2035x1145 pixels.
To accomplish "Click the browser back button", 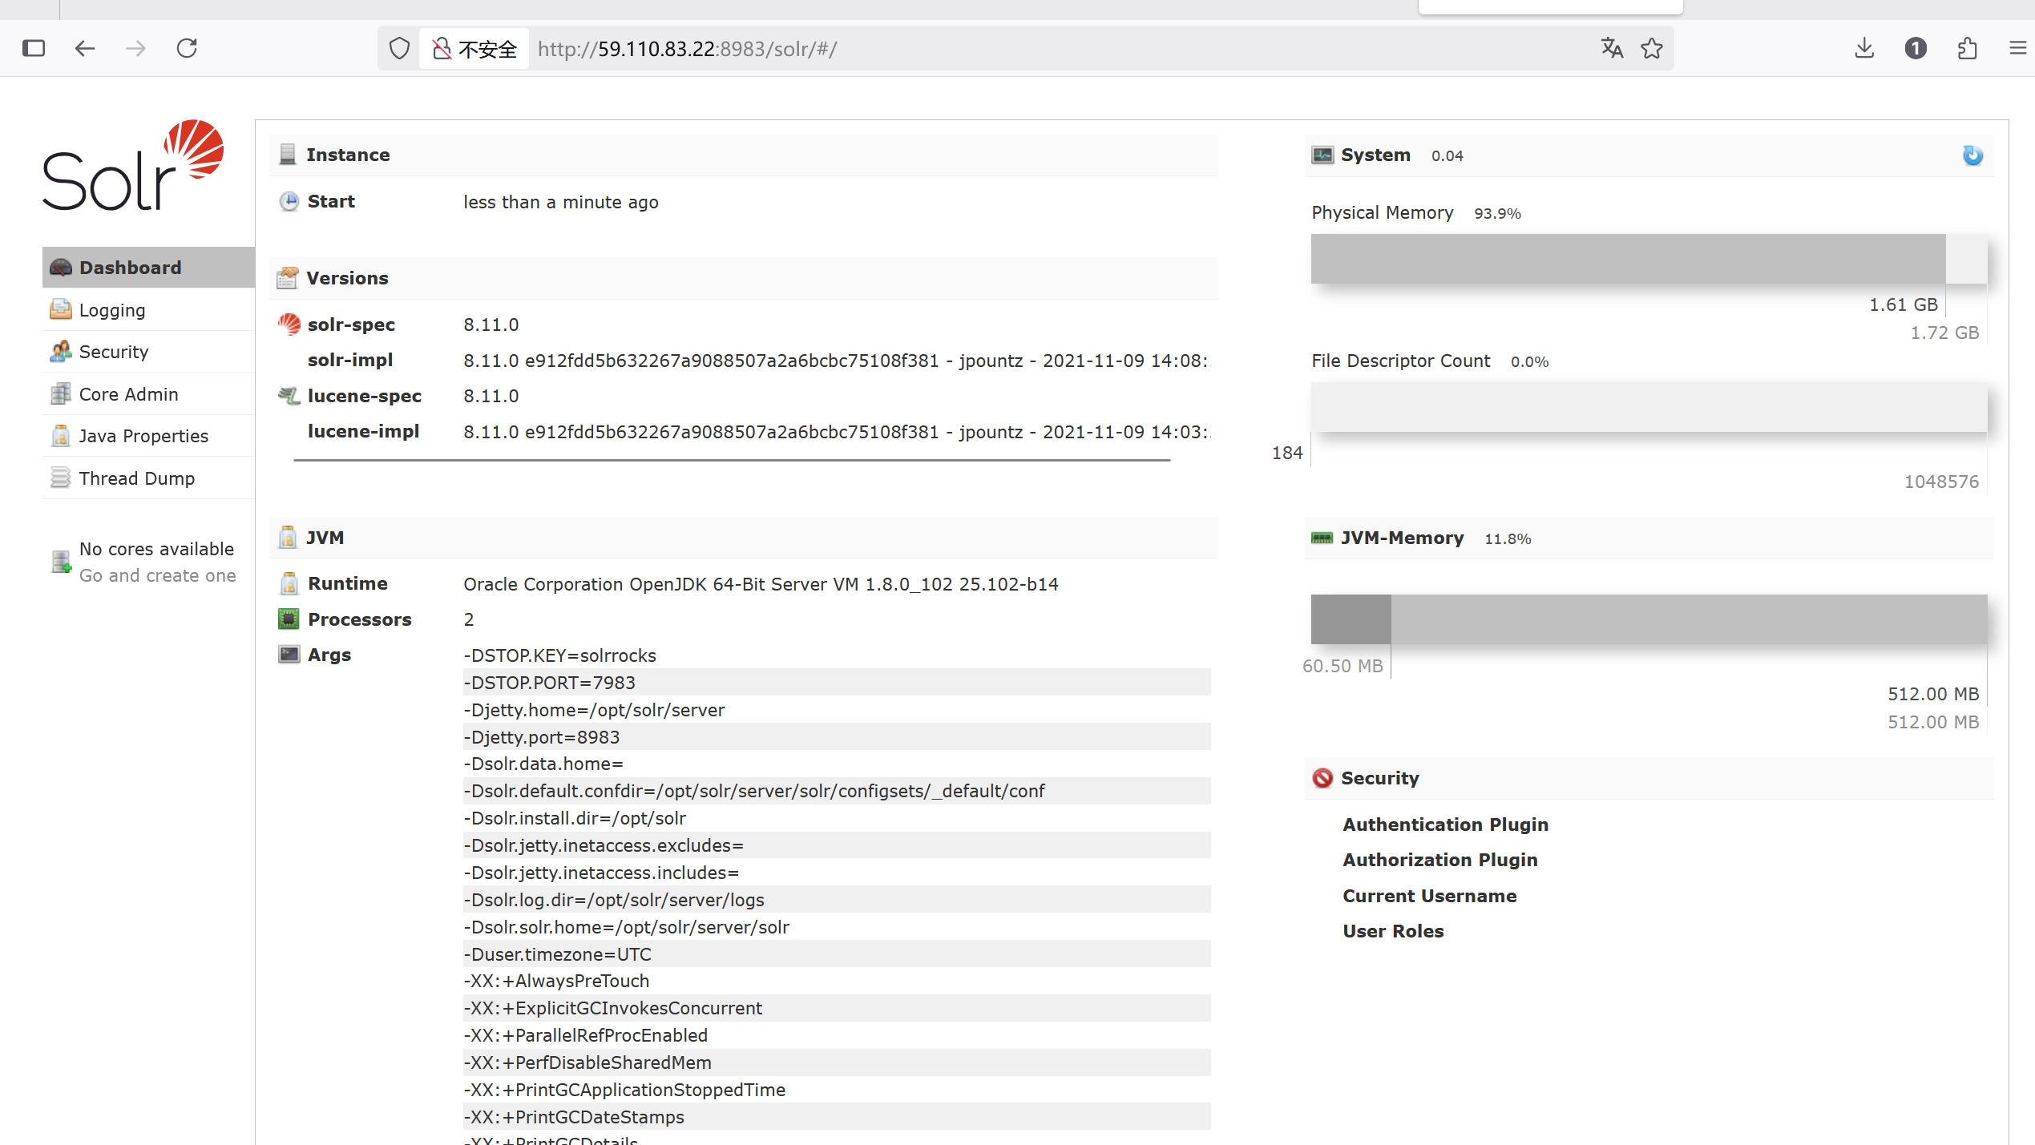I will 84,49.
